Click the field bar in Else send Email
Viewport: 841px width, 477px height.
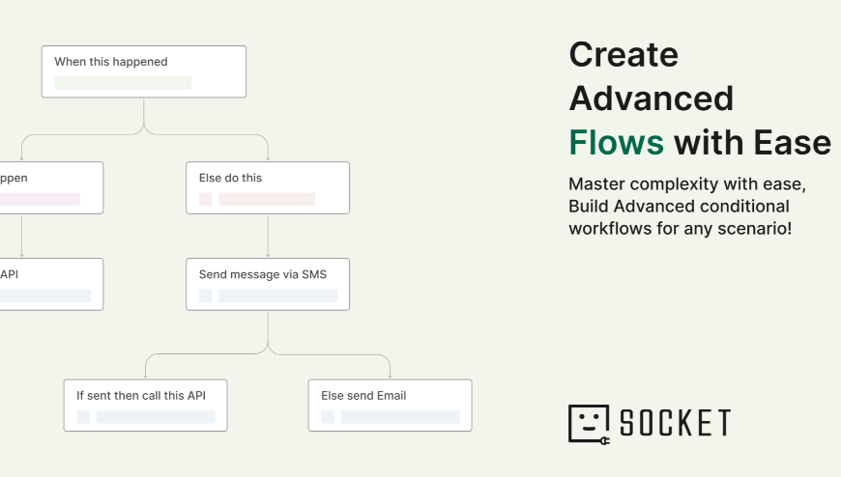[x=400, y=416]
